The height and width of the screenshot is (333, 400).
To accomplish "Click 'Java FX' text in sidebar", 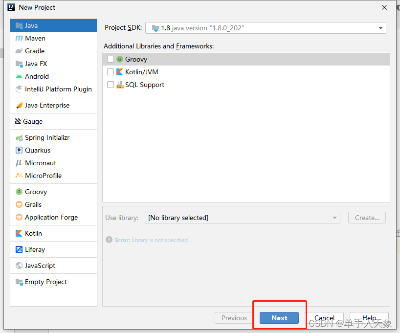I will pos(36,64).
